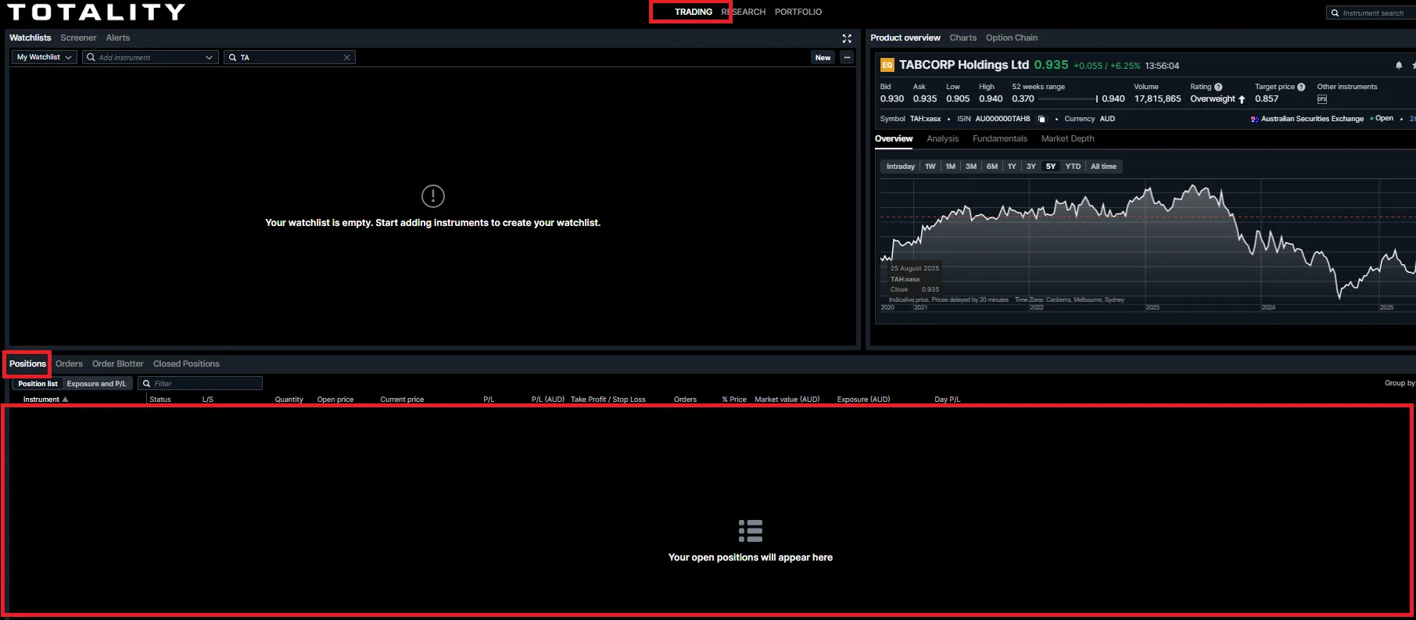Select the 1Y chart range
Image resolution: width=1416 pixels, height=620 pixels.
(x=1012, y=167)
